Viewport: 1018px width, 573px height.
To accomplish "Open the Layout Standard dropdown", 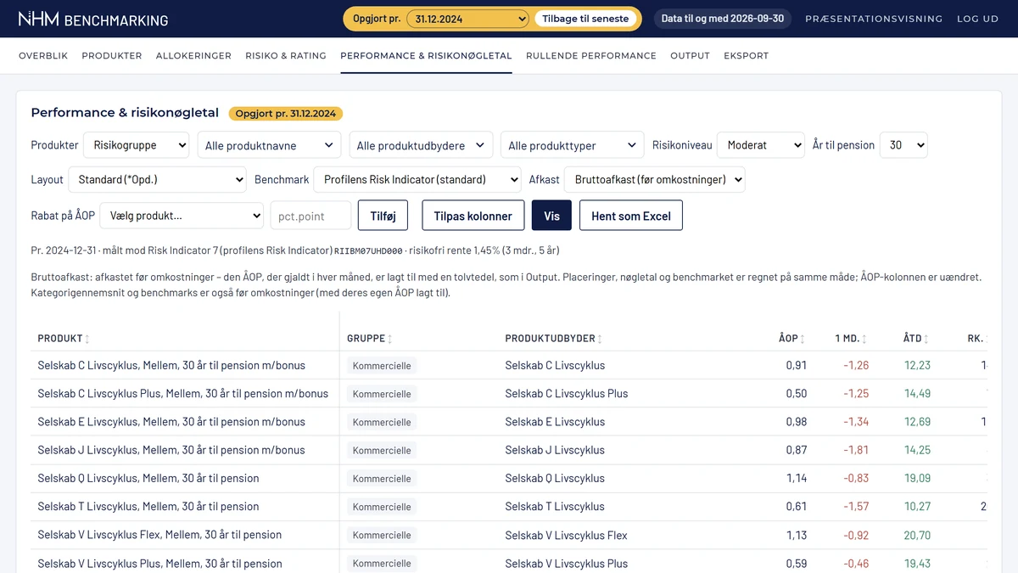I will point(157,180).
